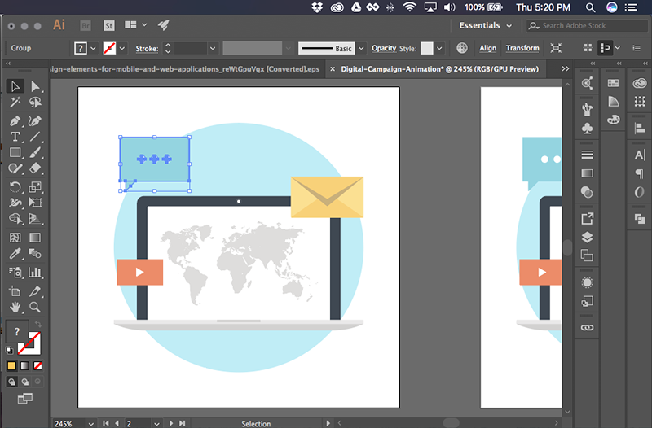Viewport: 652px width, 428px height.
Task: Open the Stroke panel link
Action: pyautogui.click(x=147, y=49)
